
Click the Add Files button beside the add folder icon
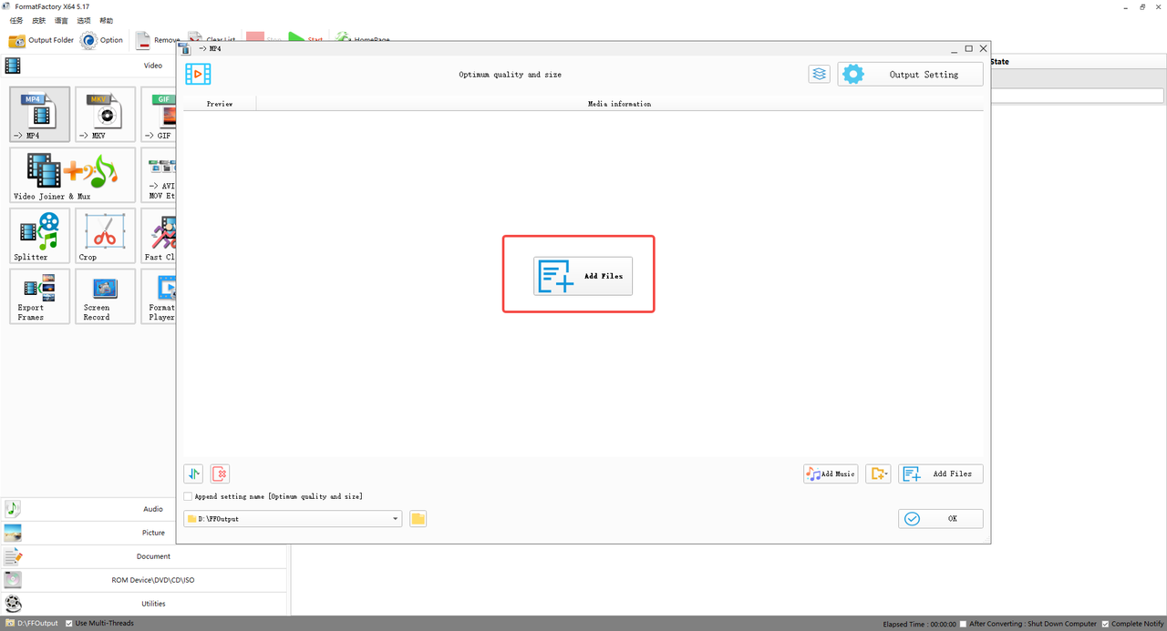click(x=941, y=473)
